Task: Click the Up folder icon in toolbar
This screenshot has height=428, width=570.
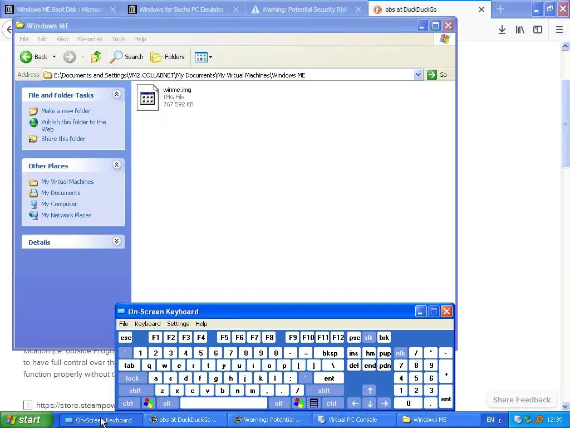Action: (x=96, y=57)
